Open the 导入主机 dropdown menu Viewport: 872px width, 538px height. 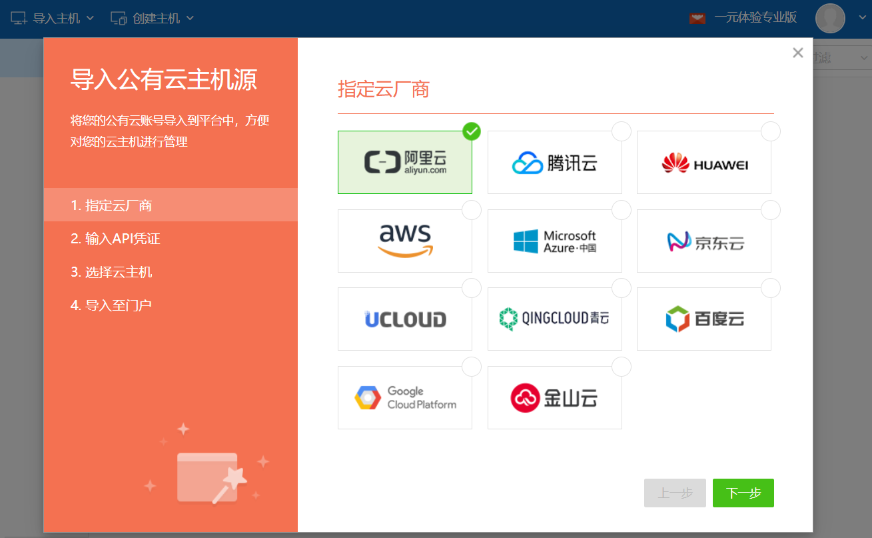50,18
